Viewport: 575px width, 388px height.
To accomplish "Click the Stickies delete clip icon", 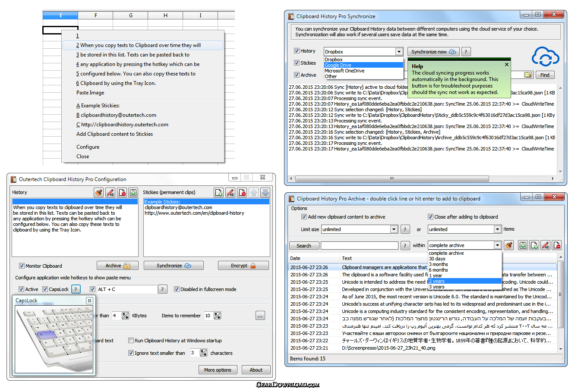I will (x=242, y=192).
